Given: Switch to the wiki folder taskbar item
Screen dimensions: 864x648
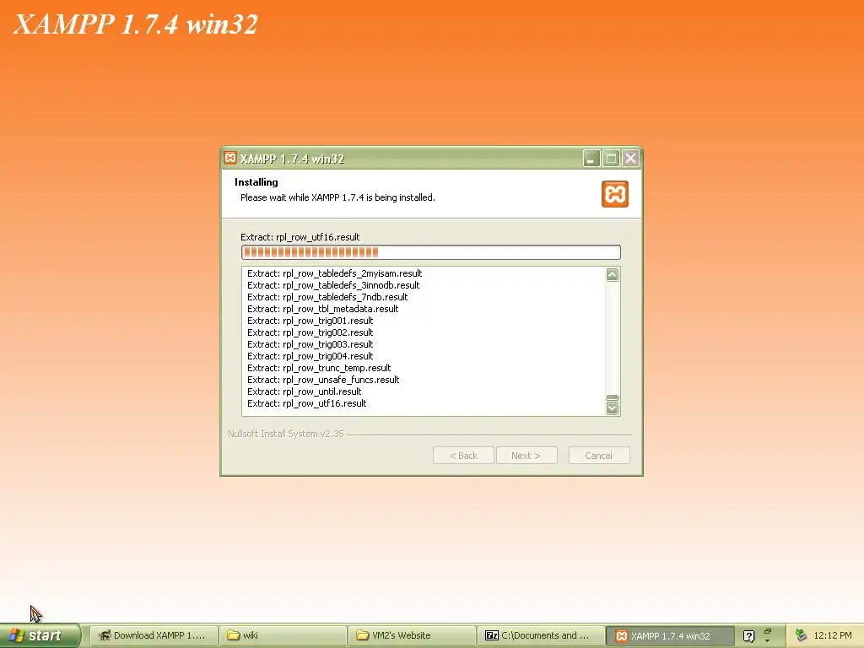Looking at the screenshot, I should [x=283, y=635].
